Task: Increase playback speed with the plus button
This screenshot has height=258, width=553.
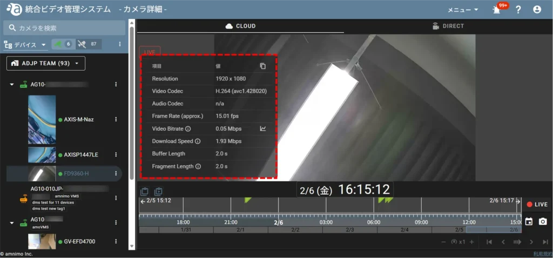Action: click(471, 242)
